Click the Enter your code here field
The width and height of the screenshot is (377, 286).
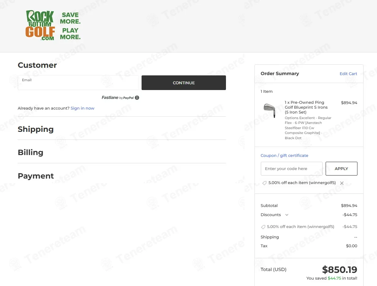point(292,169)
